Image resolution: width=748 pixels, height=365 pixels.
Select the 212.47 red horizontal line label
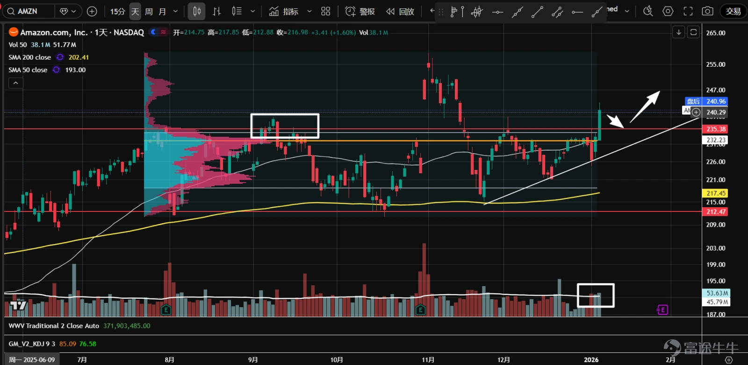pos(715,212)
